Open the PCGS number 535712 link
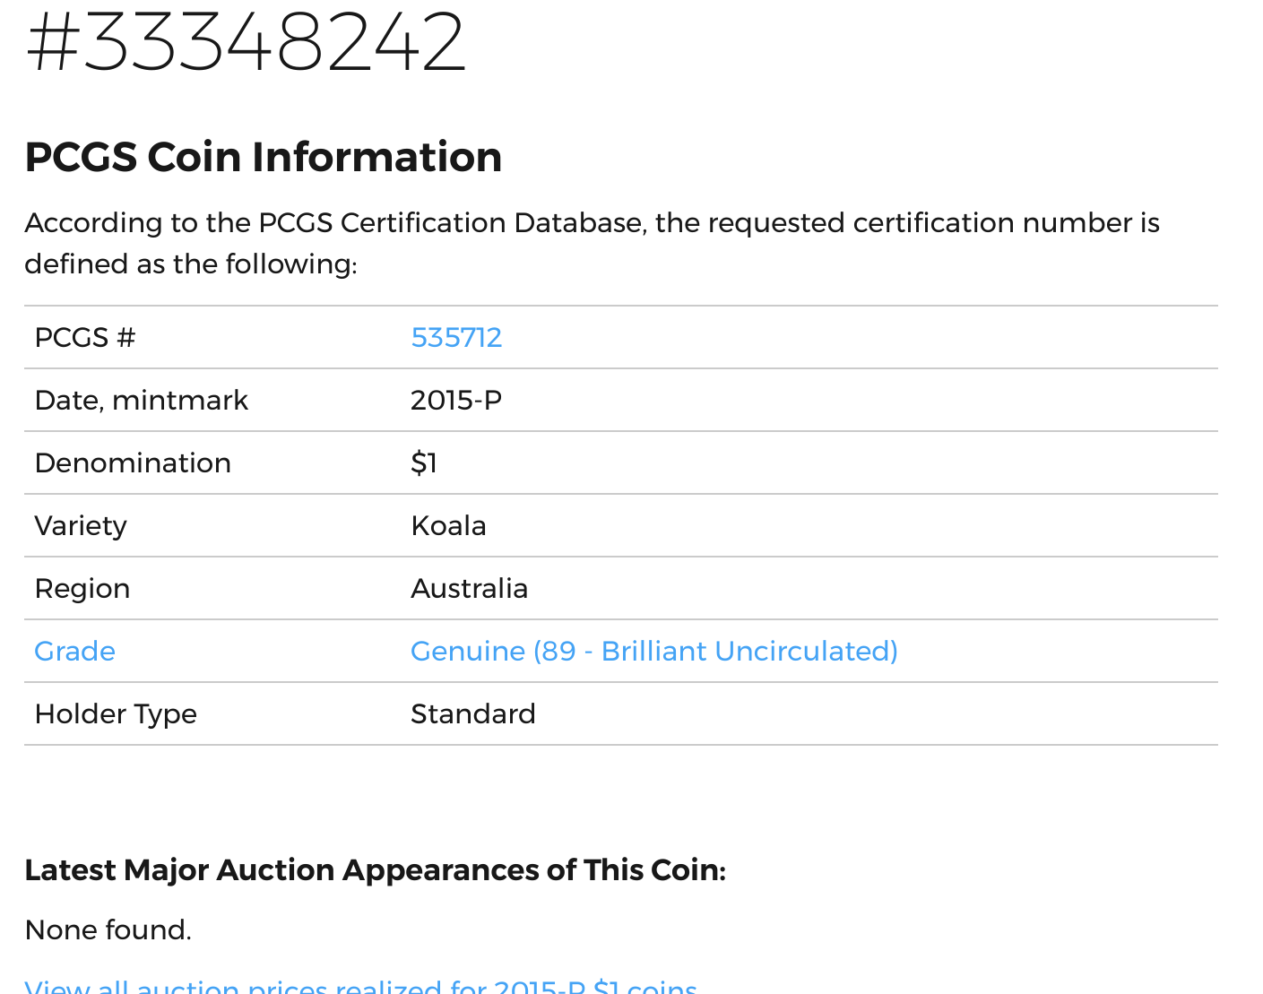 456,338
